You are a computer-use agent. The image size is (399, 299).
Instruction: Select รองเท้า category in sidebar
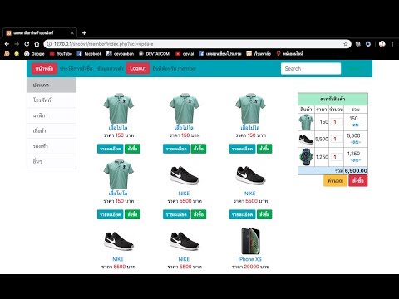coord(52,146)
